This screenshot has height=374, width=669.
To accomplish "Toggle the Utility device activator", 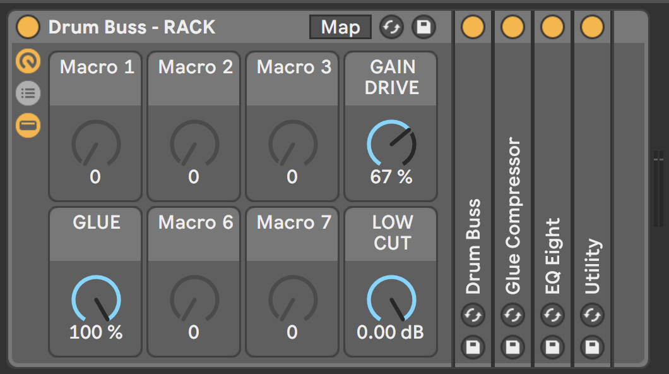I will tap(592, 27).
